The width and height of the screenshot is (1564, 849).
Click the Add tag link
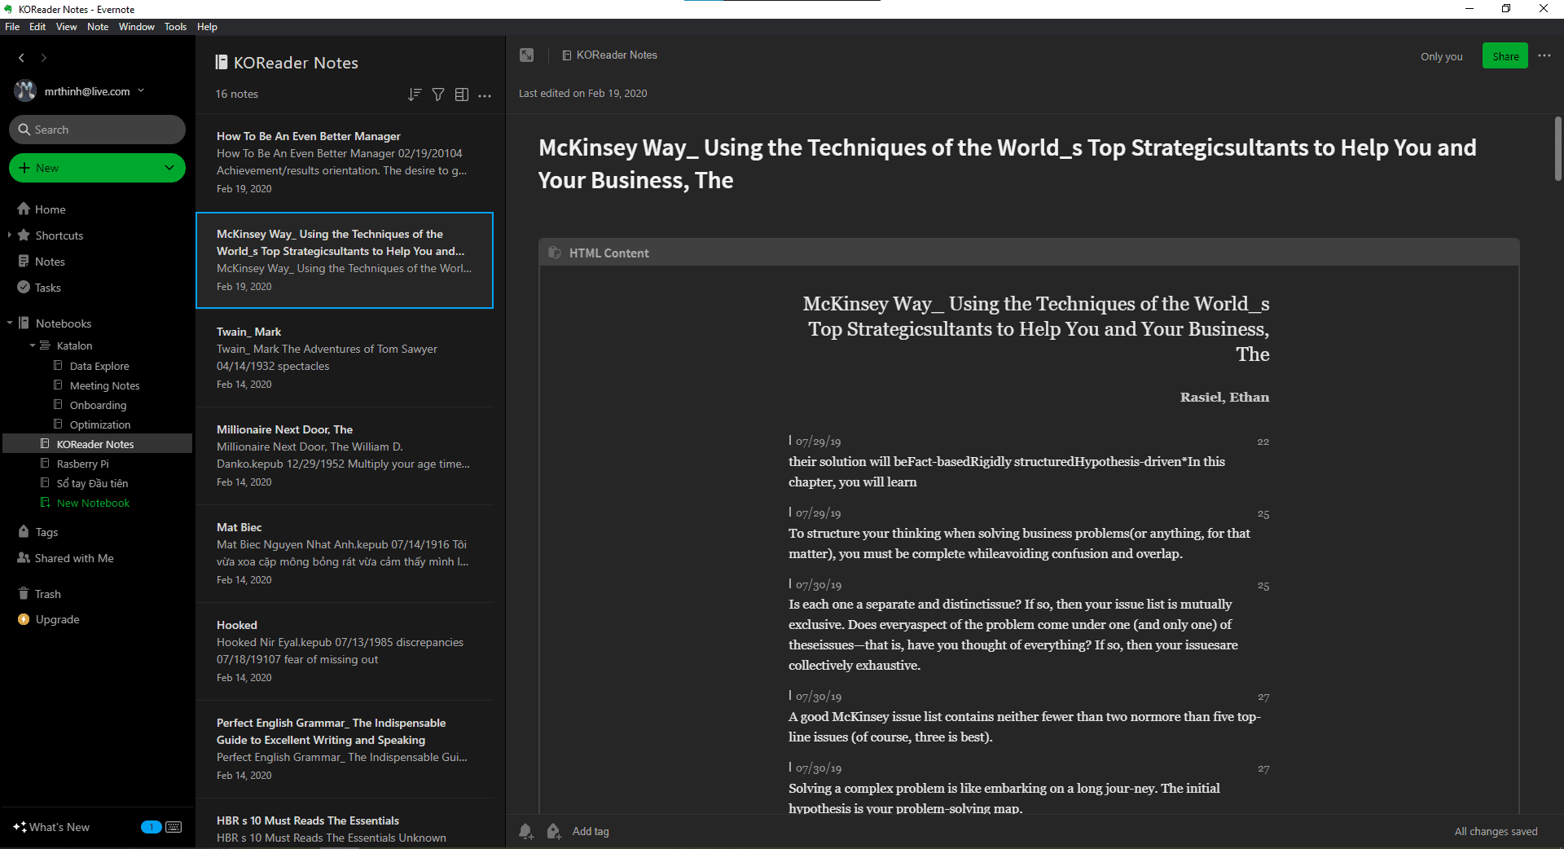tap(591, 831)
